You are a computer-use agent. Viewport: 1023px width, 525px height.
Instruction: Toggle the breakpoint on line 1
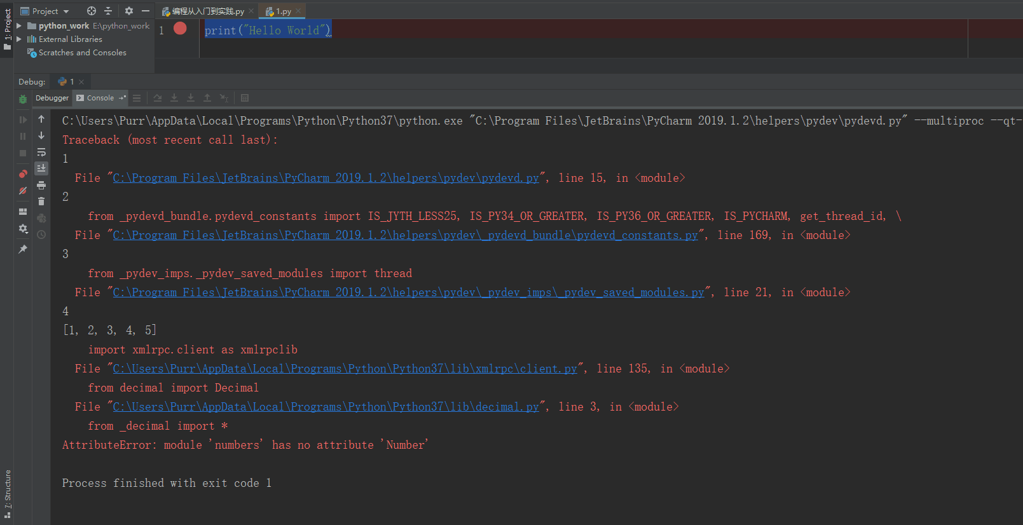click(x=180, y=28)
